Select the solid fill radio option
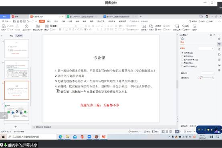The height and width of the screenshot is (148, 222). pyautogui.click(x=182, y=53)
